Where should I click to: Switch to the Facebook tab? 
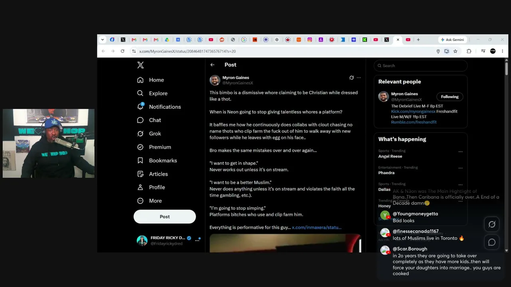tap(112, 39)
